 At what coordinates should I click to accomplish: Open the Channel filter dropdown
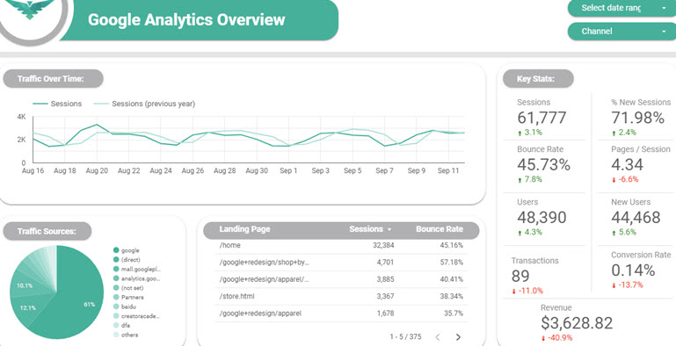coord(621,32)
